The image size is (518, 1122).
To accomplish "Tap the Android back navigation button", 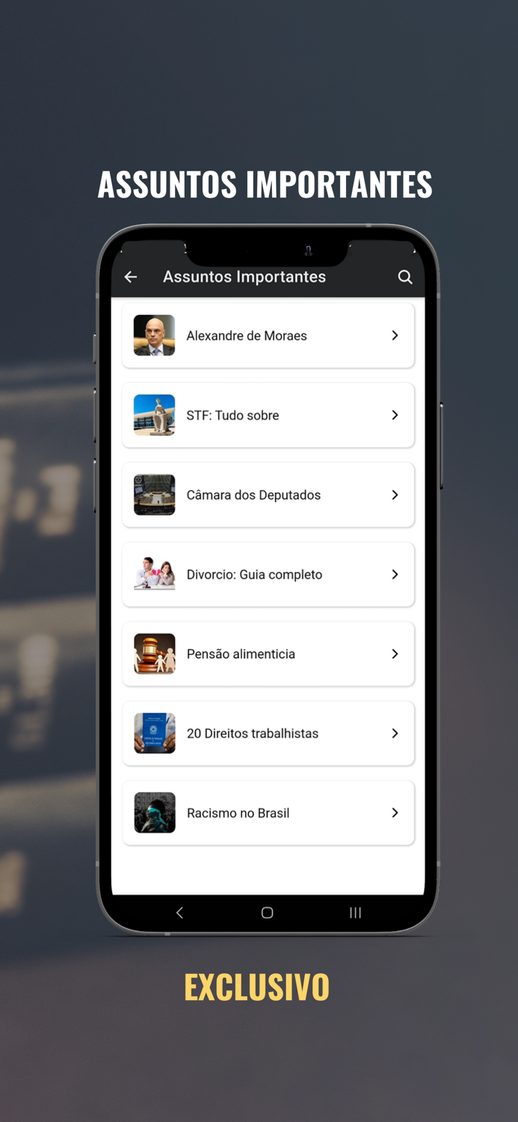I will [179, 913].
